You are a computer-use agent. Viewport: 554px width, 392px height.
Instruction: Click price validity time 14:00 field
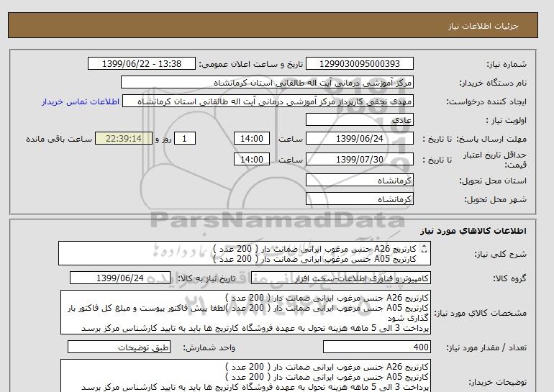click(252, 159)
